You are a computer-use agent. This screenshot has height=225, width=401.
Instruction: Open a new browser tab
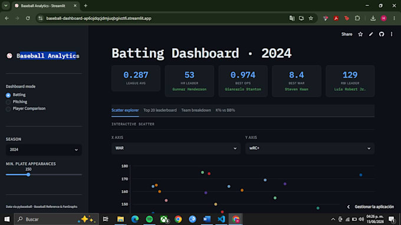point(86,6)
